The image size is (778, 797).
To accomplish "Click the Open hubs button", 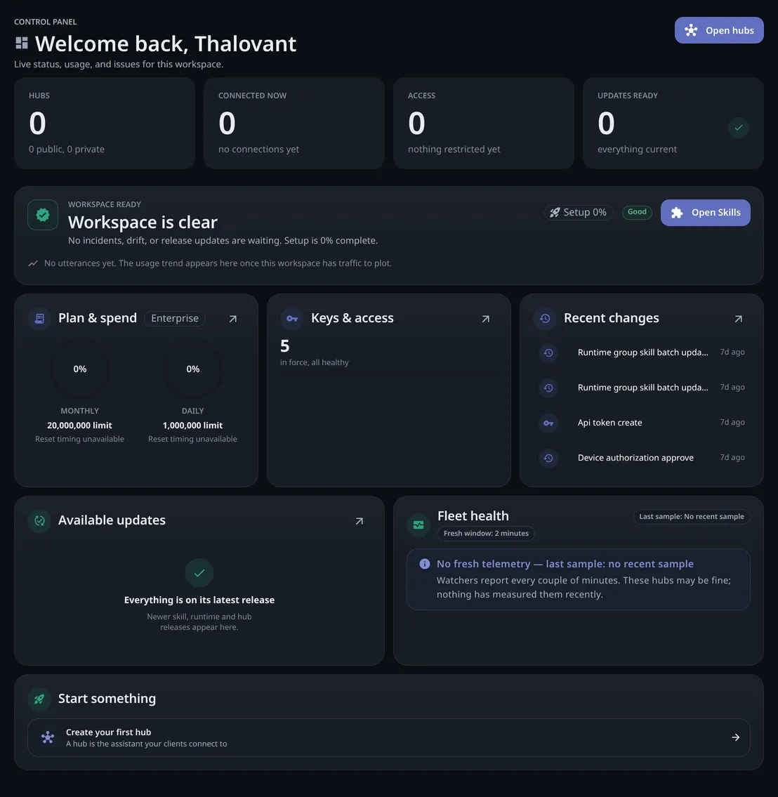I will pos(718,30).
